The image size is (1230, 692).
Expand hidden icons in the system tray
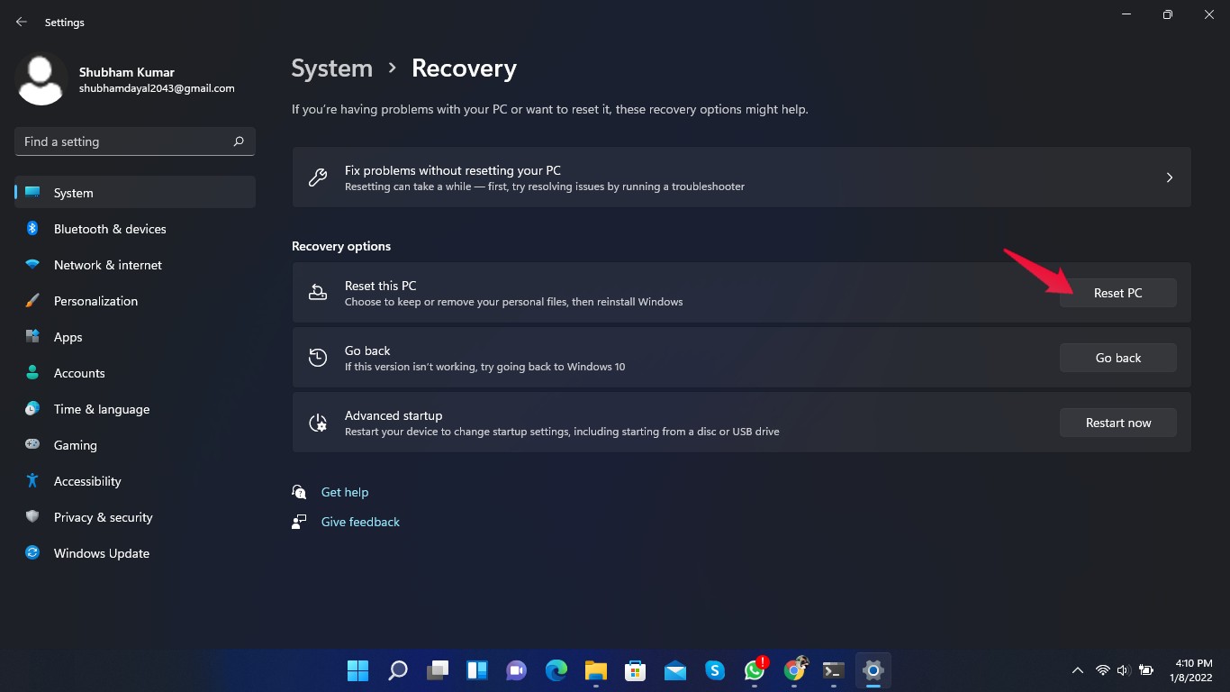pyautogui.click(x=1077, y=670)
